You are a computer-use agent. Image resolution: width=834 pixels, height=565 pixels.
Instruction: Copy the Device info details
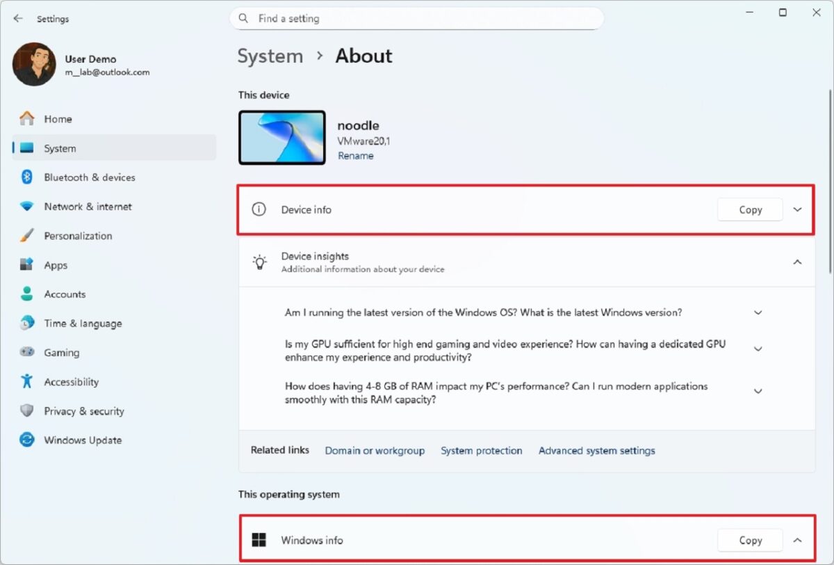point(750,209)
